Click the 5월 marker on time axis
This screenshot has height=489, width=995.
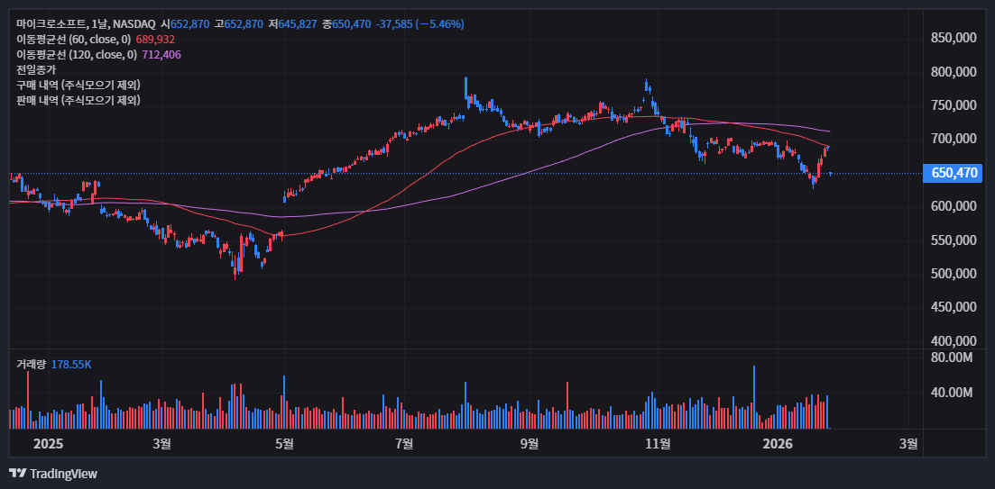point(284,443)
